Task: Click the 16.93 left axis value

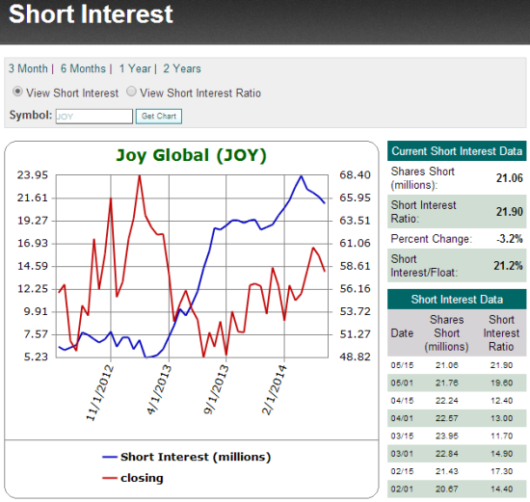Action: pyautogui.click(x=33, y=243)
